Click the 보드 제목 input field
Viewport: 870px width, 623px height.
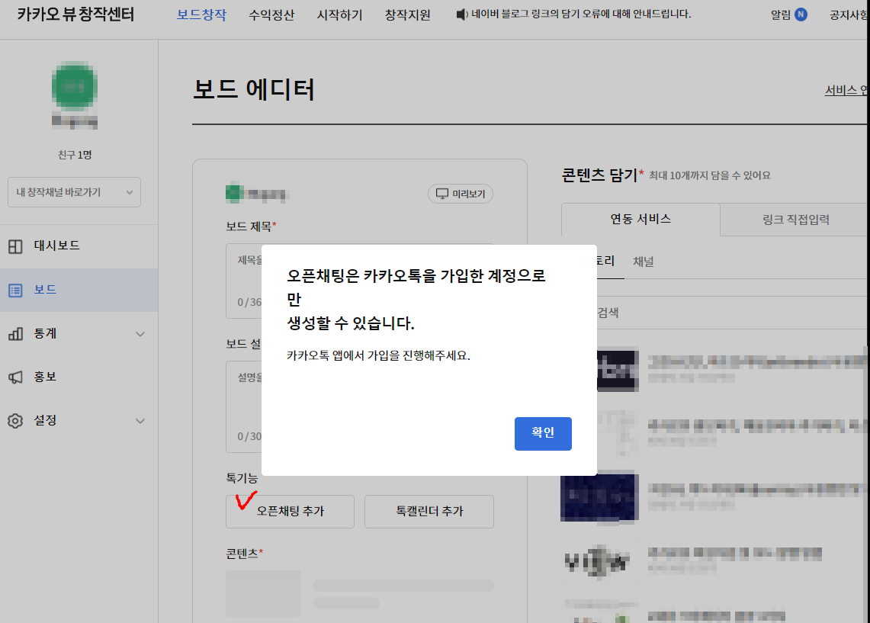tap(360, 281)
